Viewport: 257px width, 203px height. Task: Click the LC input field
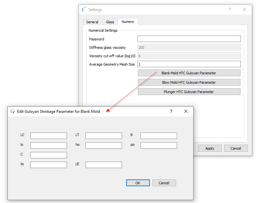pyautogui.click(x=49, y=136)
